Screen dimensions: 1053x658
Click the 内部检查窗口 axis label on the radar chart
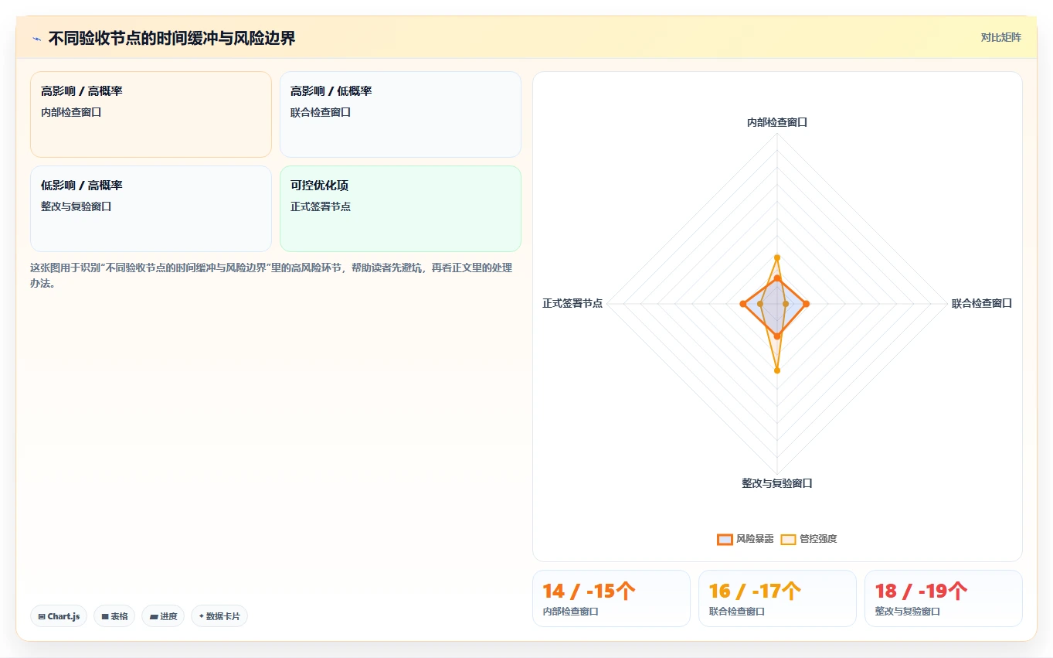[777, 122]
